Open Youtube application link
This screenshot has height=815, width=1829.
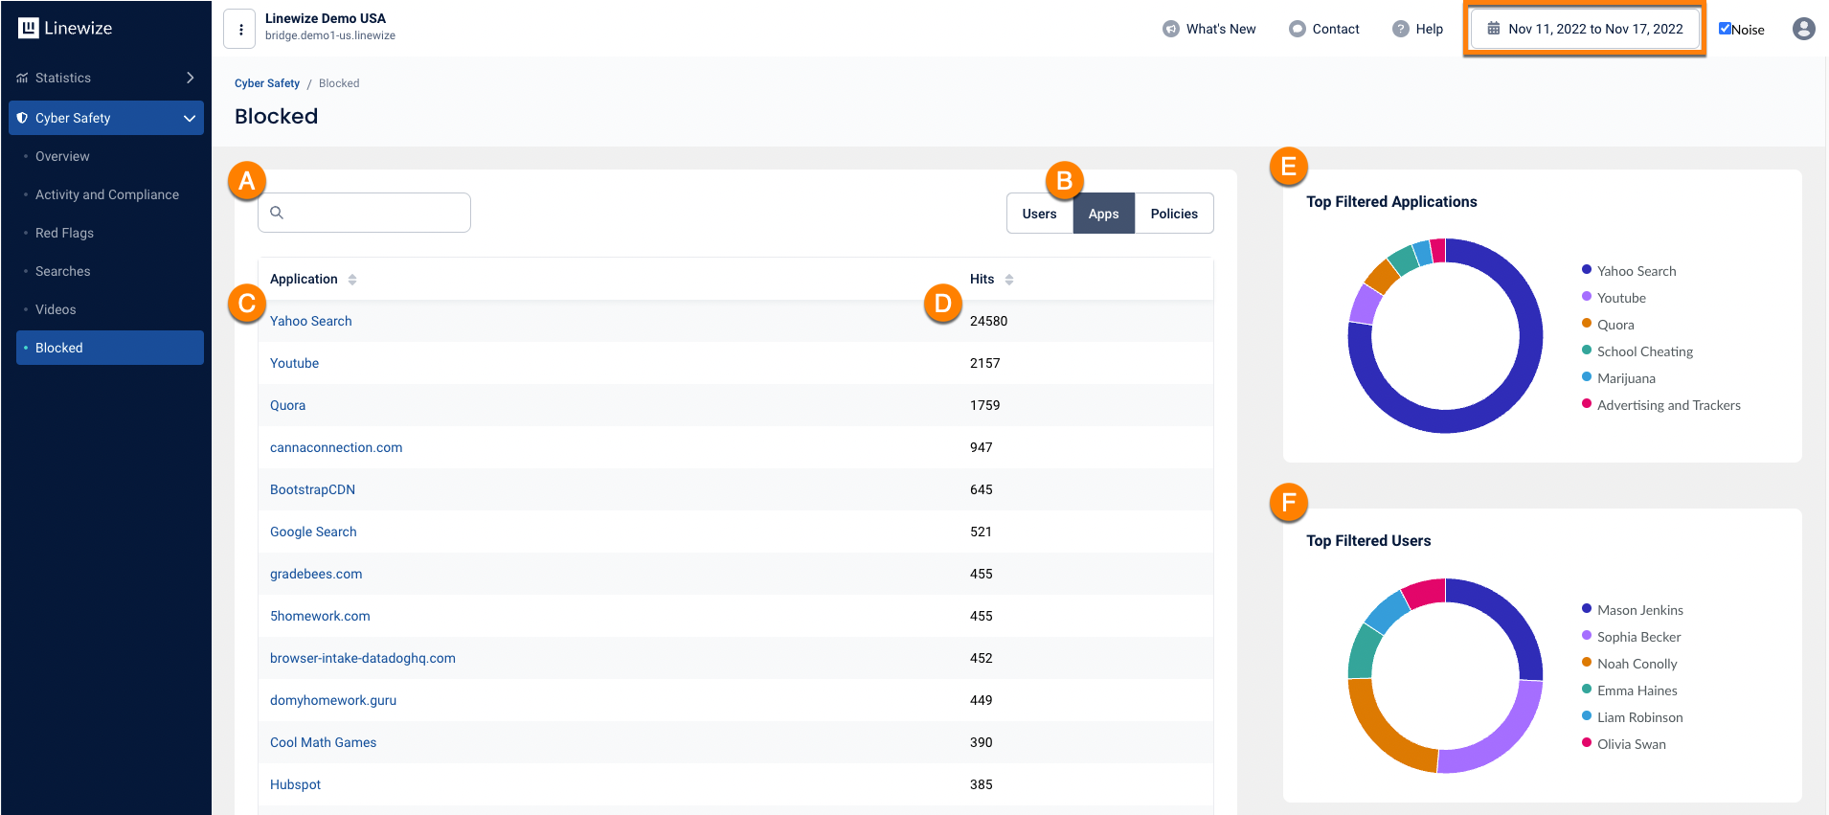pyautogui.click(x=294, y=363)
